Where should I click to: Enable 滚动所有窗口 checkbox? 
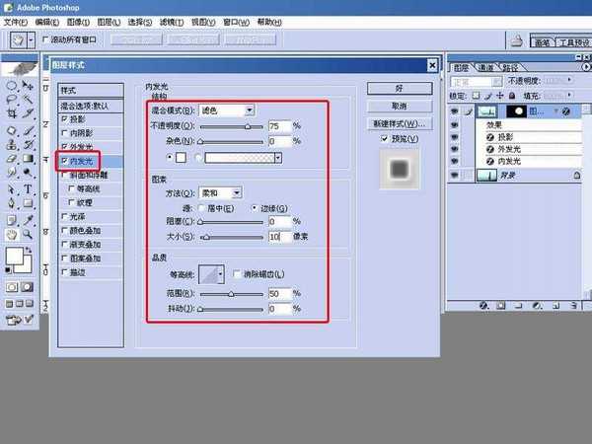45,39
